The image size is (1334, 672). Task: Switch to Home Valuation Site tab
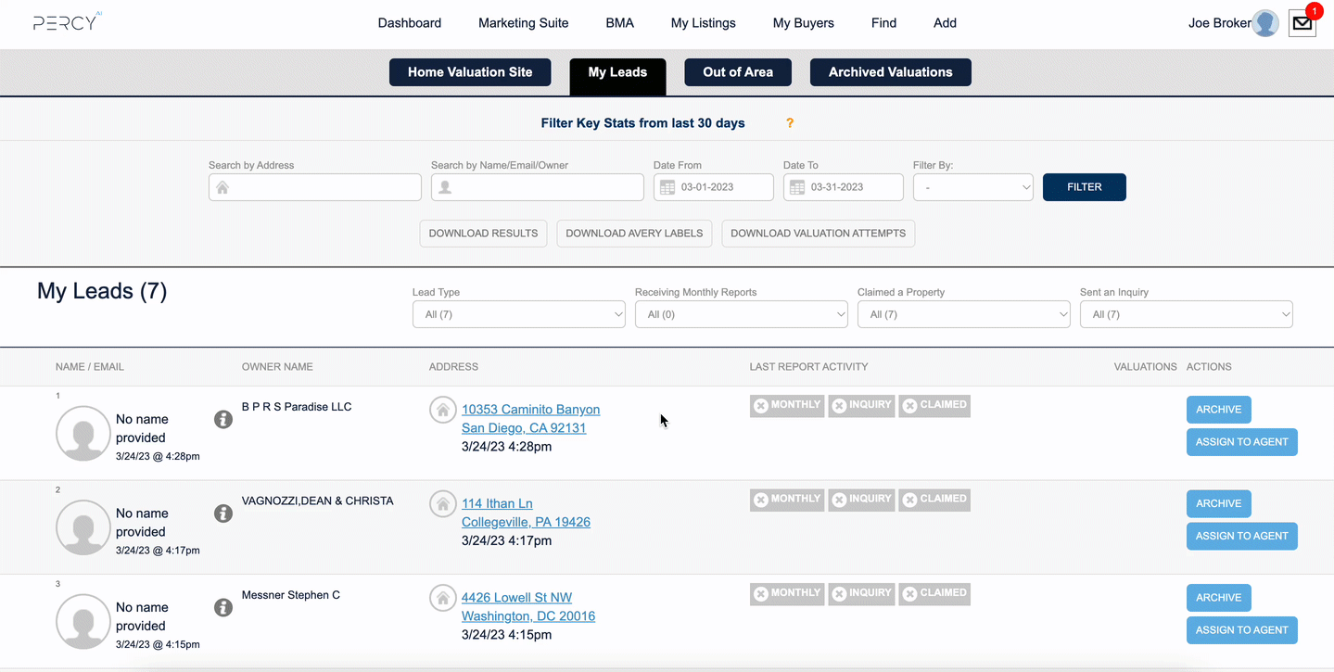(x=470, y=72)
